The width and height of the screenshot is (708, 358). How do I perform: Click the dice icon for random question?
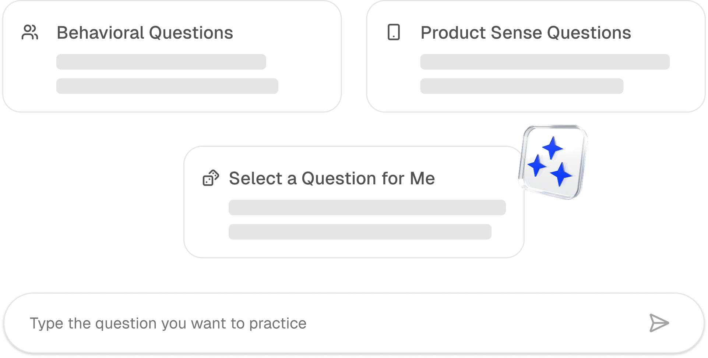click(211, 178)
